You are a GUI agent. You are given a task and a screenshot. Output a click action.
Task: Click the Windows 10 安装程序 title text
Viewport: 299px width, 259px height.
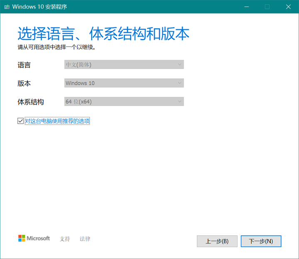(x=40, y=7)
